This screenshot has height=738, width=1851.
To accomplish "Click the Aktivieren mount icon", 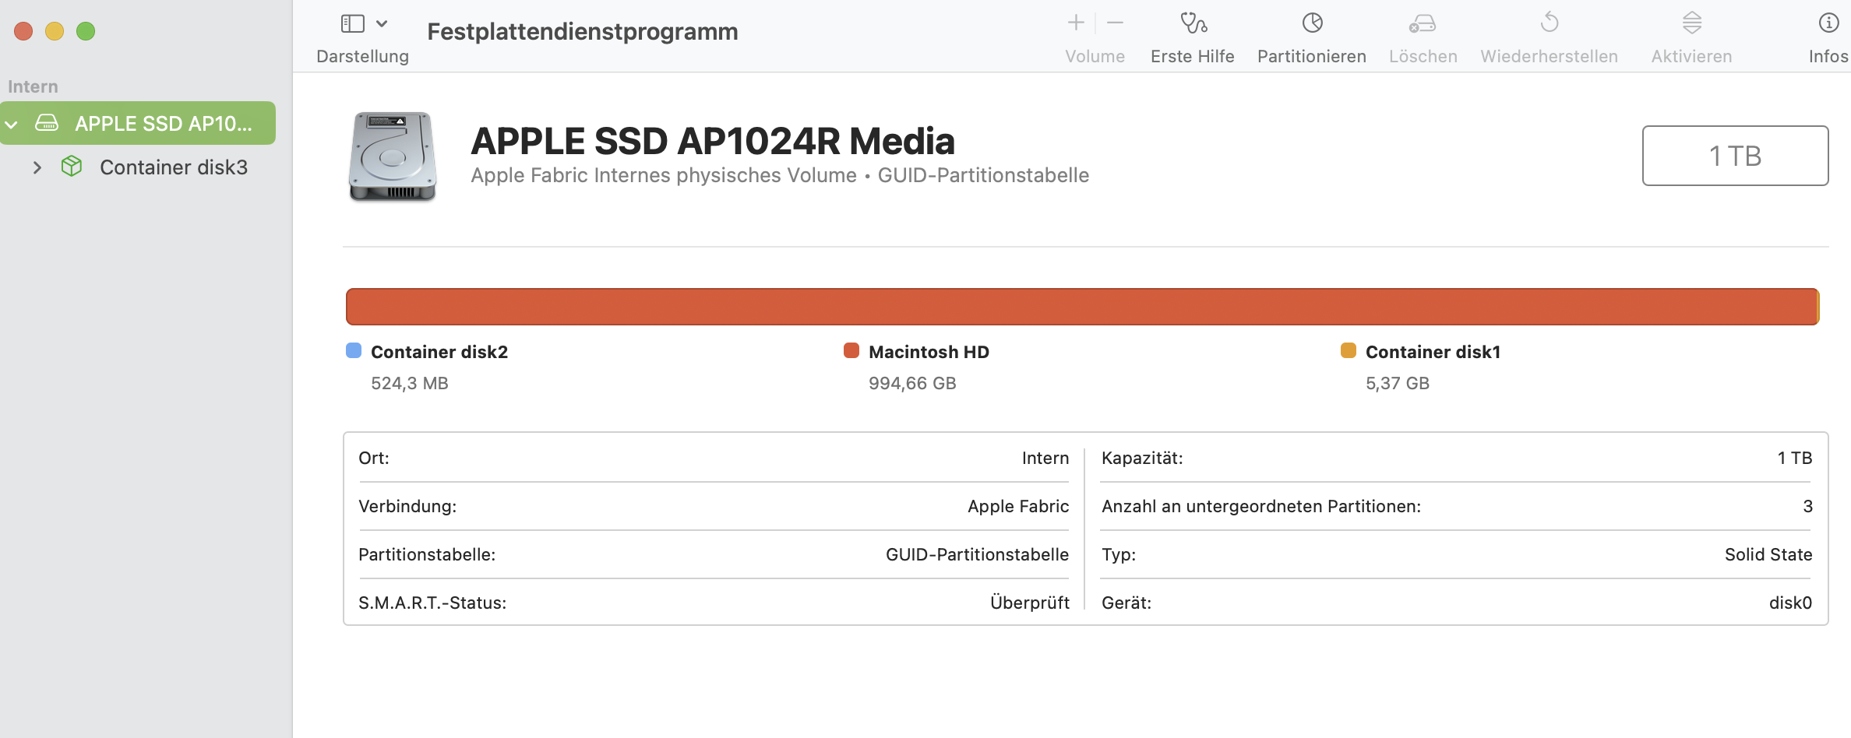I will coord(1691,23).
